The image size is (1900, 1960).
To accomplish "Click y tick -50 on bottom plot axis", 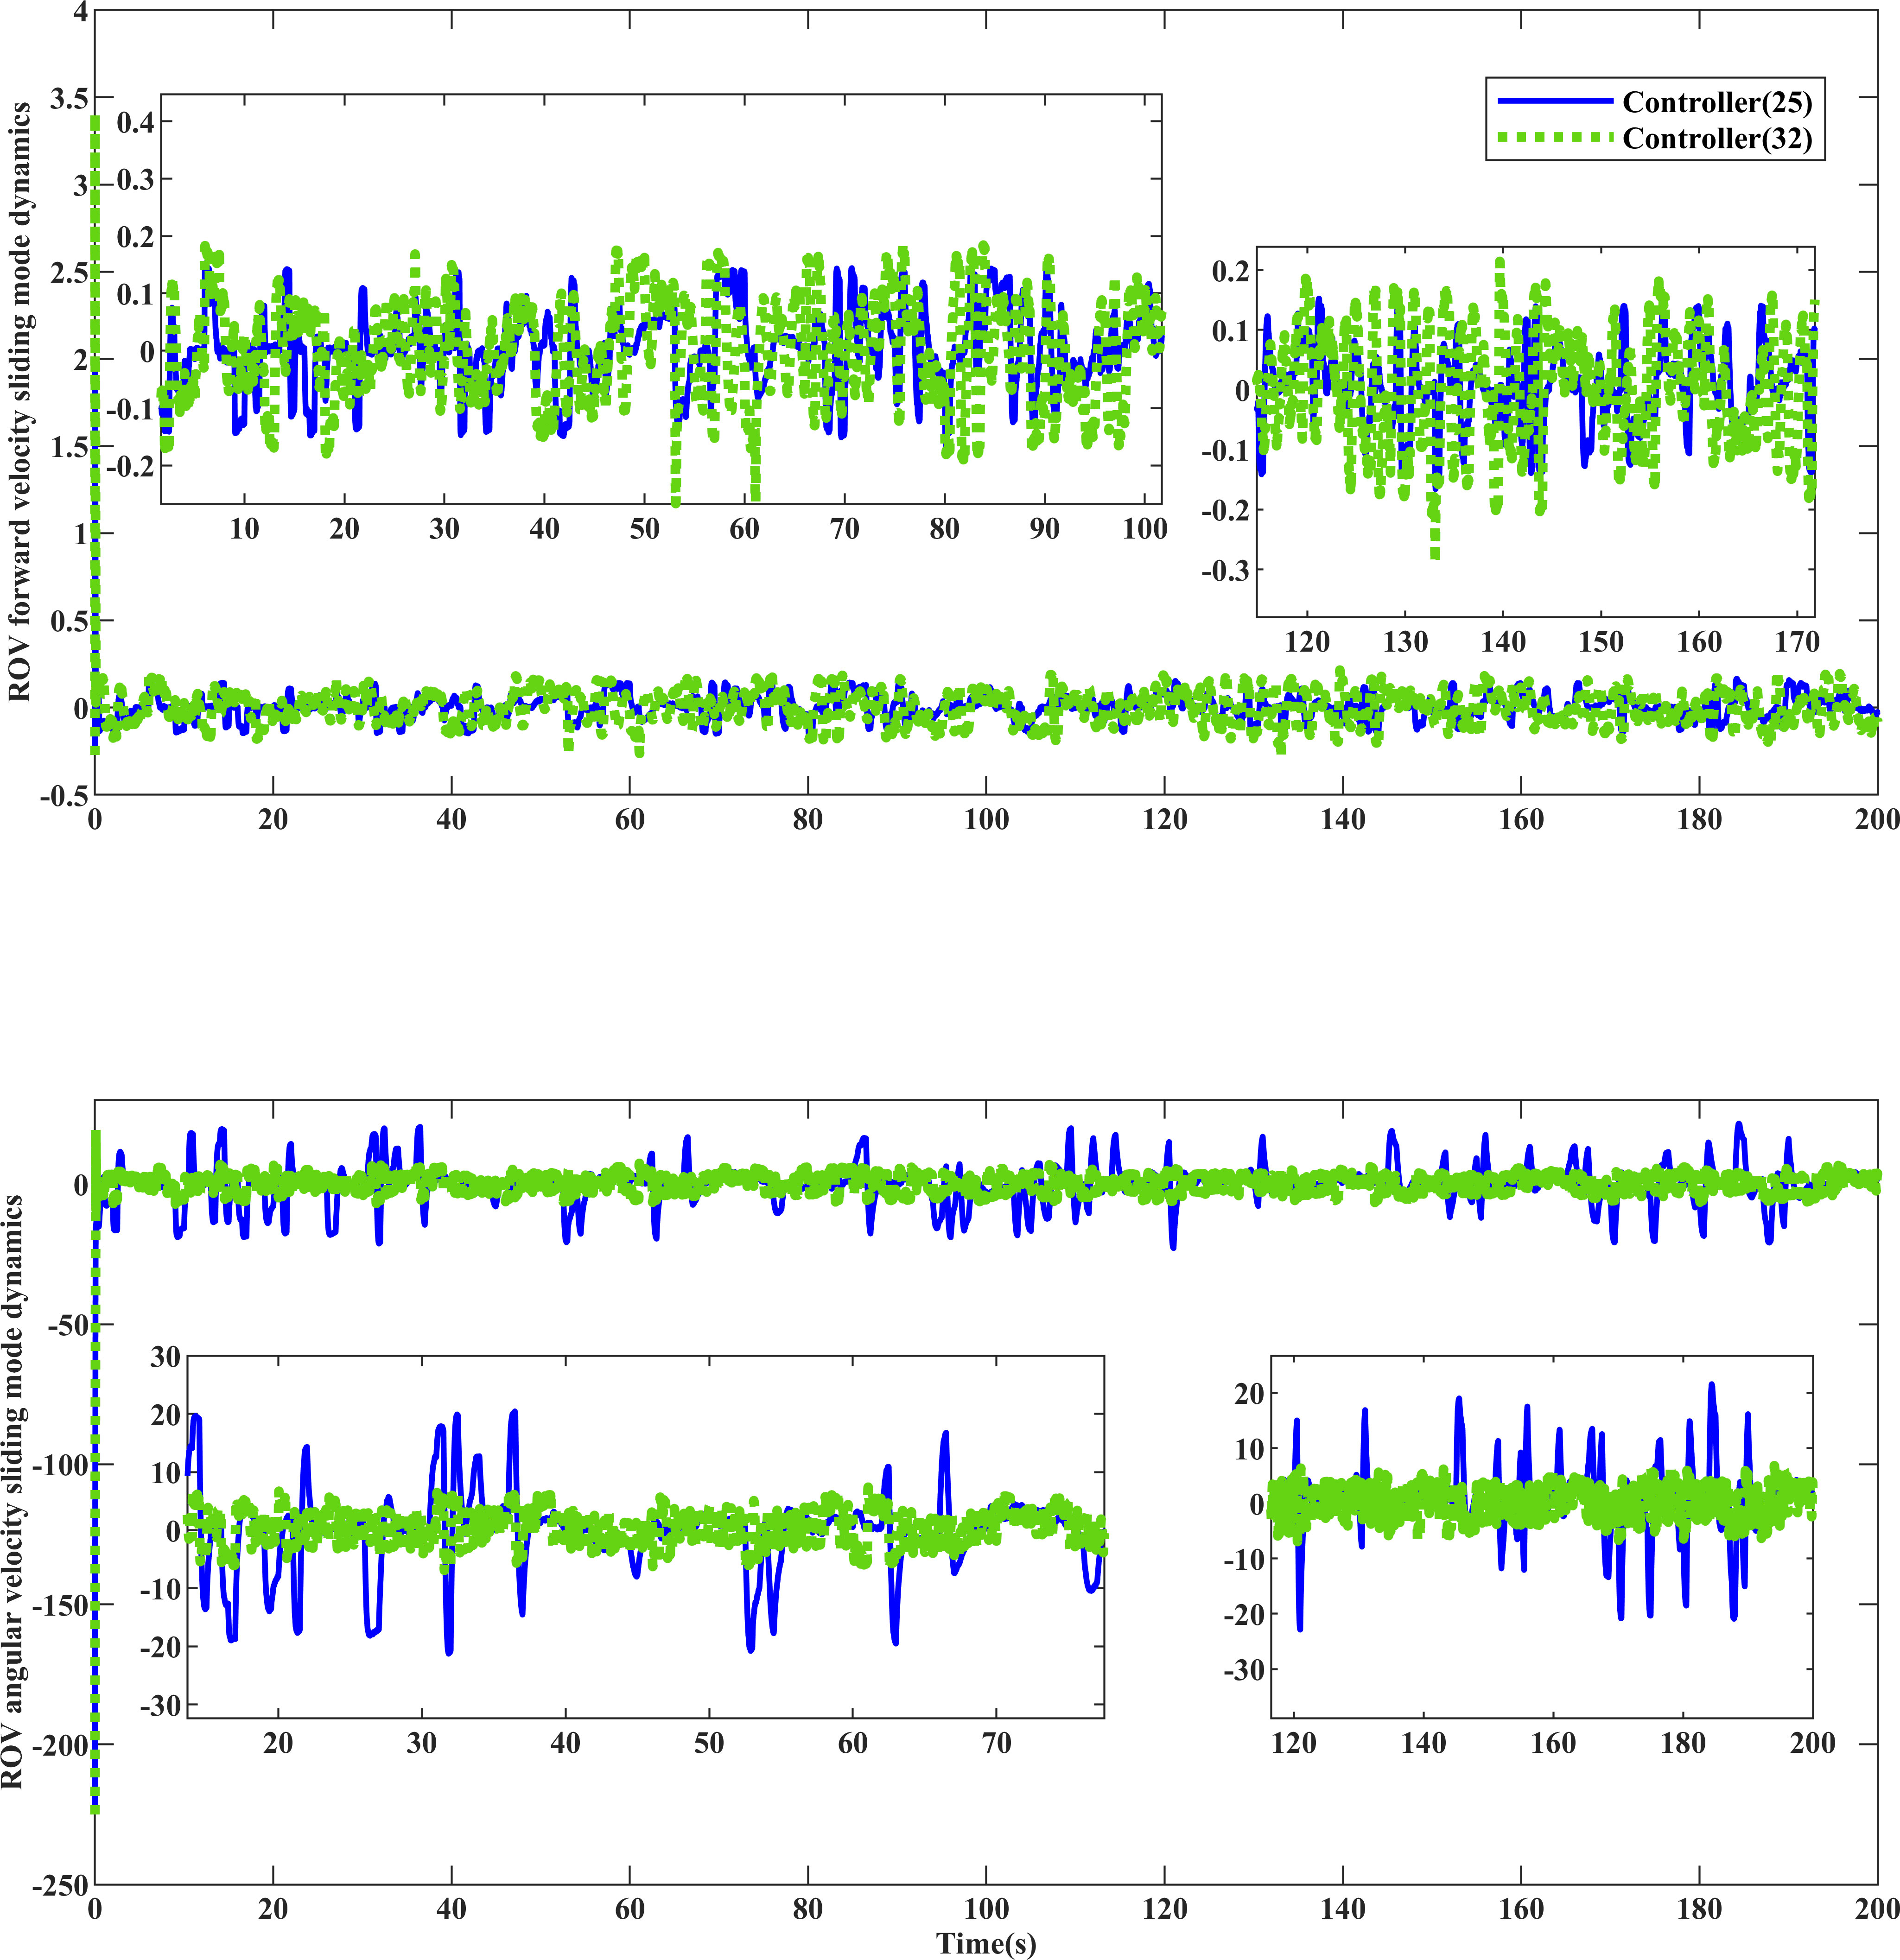I will 68,1326.
